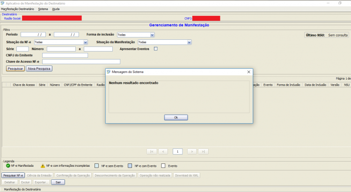Click the Data de Inclusão column header
The image size is (351, 192).
(315, 85)
